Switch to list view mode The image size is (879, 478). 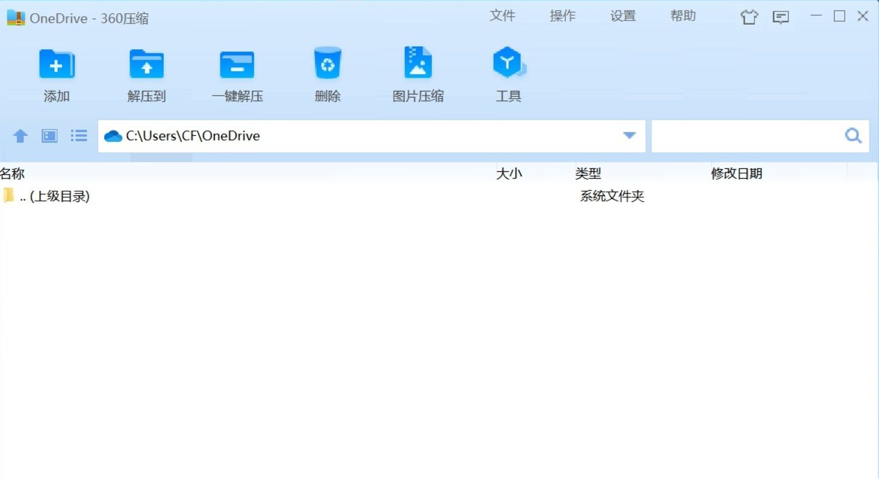coord(78,136)
